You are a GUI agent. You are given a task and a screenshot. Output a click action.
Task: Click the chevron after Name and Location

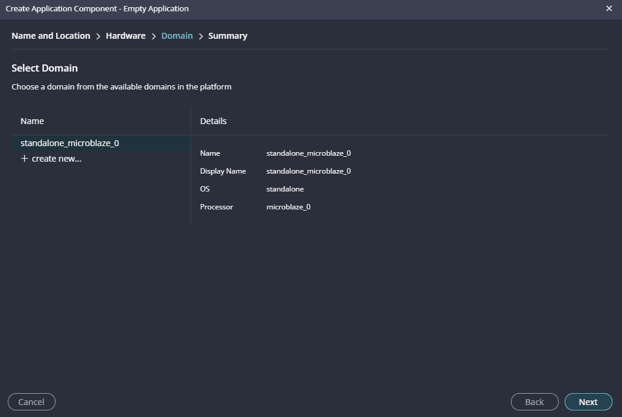pos(98,36)
